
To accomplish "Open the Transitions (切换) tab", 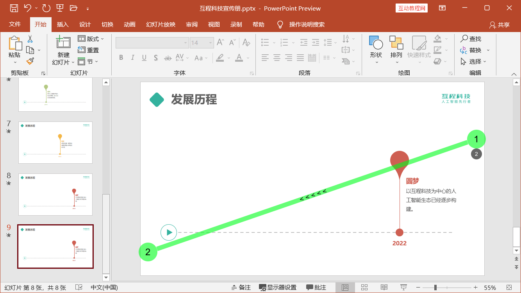I will [x=107, y=24].
